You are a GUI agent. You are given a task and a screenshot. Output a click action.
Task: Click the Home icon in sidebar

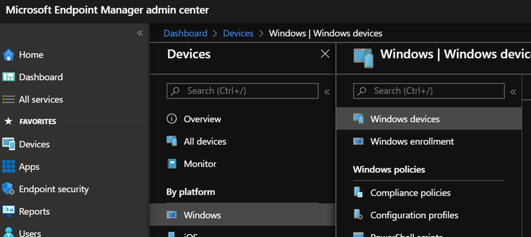pyautogui.click(x=8, y=55)
